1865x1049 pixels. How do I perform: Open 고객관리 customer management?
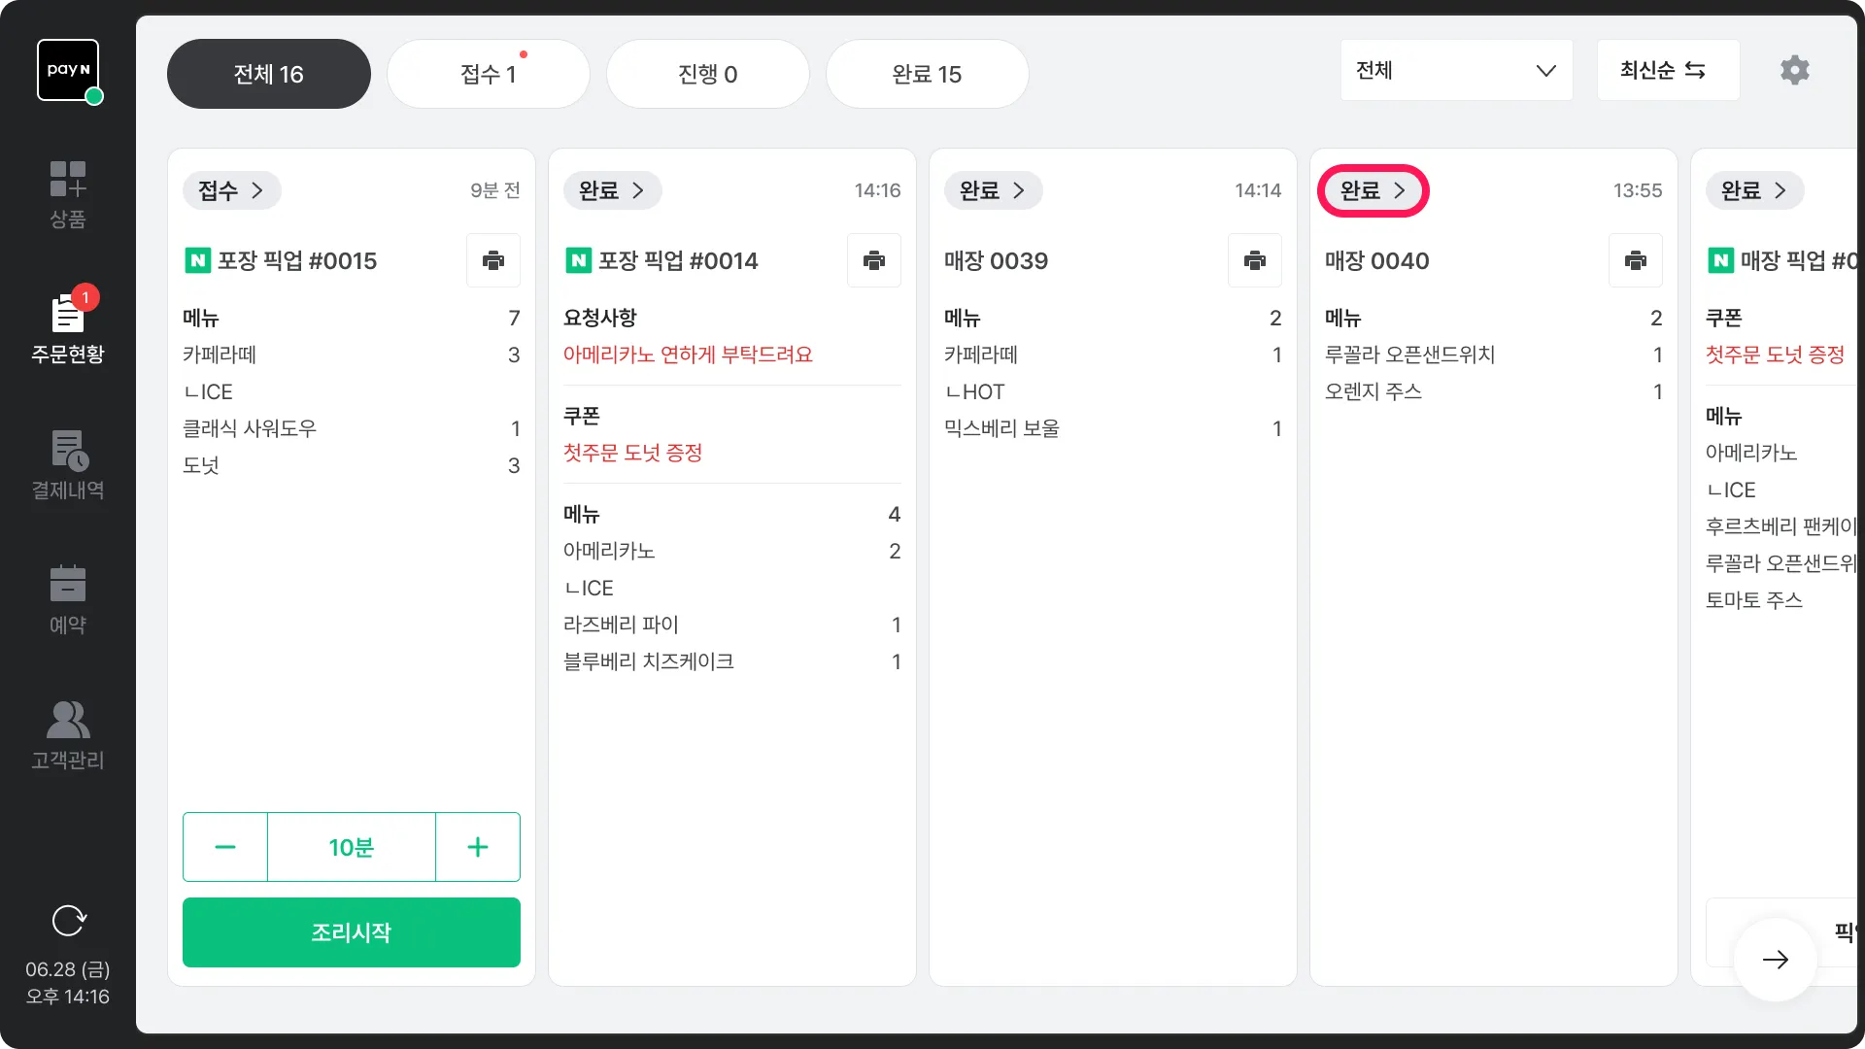68,735
